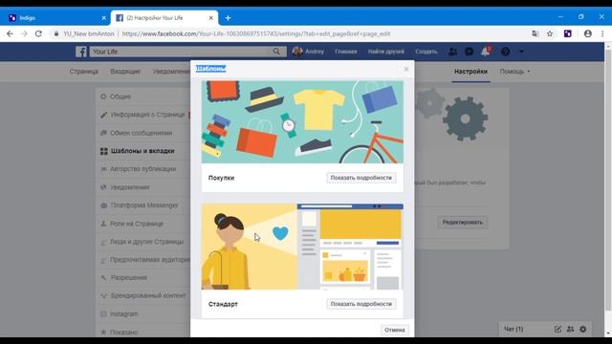Open the Чат (1) bar
This screenshot has width=612, height=344.
(x=514, y=329)
